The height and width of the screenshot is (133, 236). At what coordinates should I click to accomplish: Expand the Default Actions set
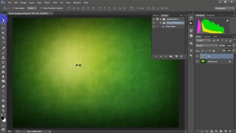point(161,19)
